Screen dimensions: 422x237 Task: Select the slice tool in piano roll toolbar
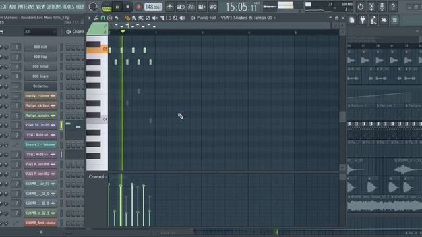tap(162, 18)
